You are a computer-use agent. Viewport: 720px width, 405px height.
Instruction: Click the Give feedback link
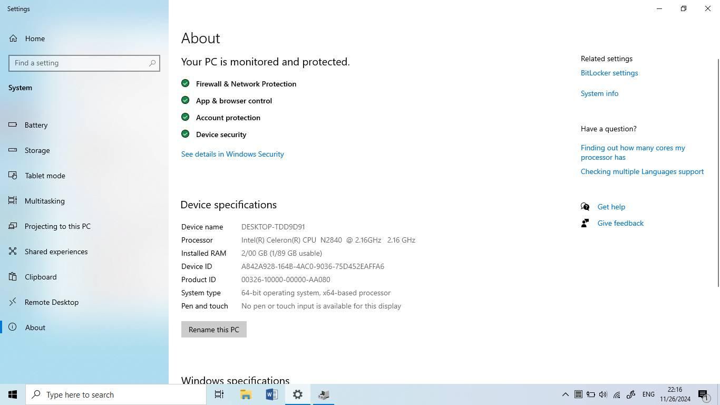point(620,223)
